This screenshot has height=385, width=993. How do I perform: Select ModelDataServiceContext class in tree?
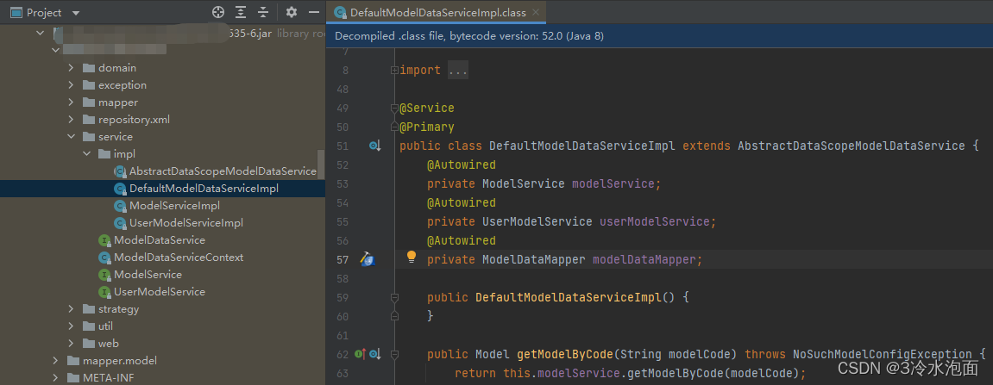[179, 258]
